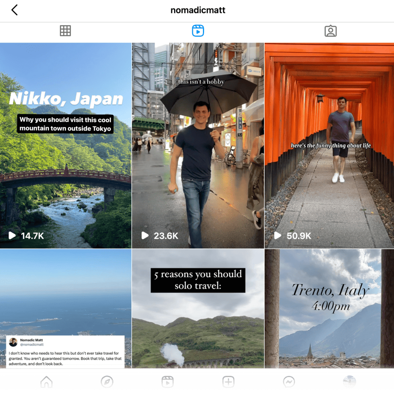Switch to the posts grid tab
394x394 pixels.
pyautogui.click(x=65, y=31)
